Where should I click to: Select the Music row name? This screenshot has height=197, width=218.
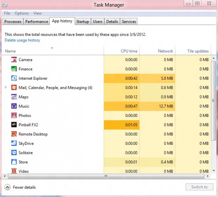(x=24, y=106)
